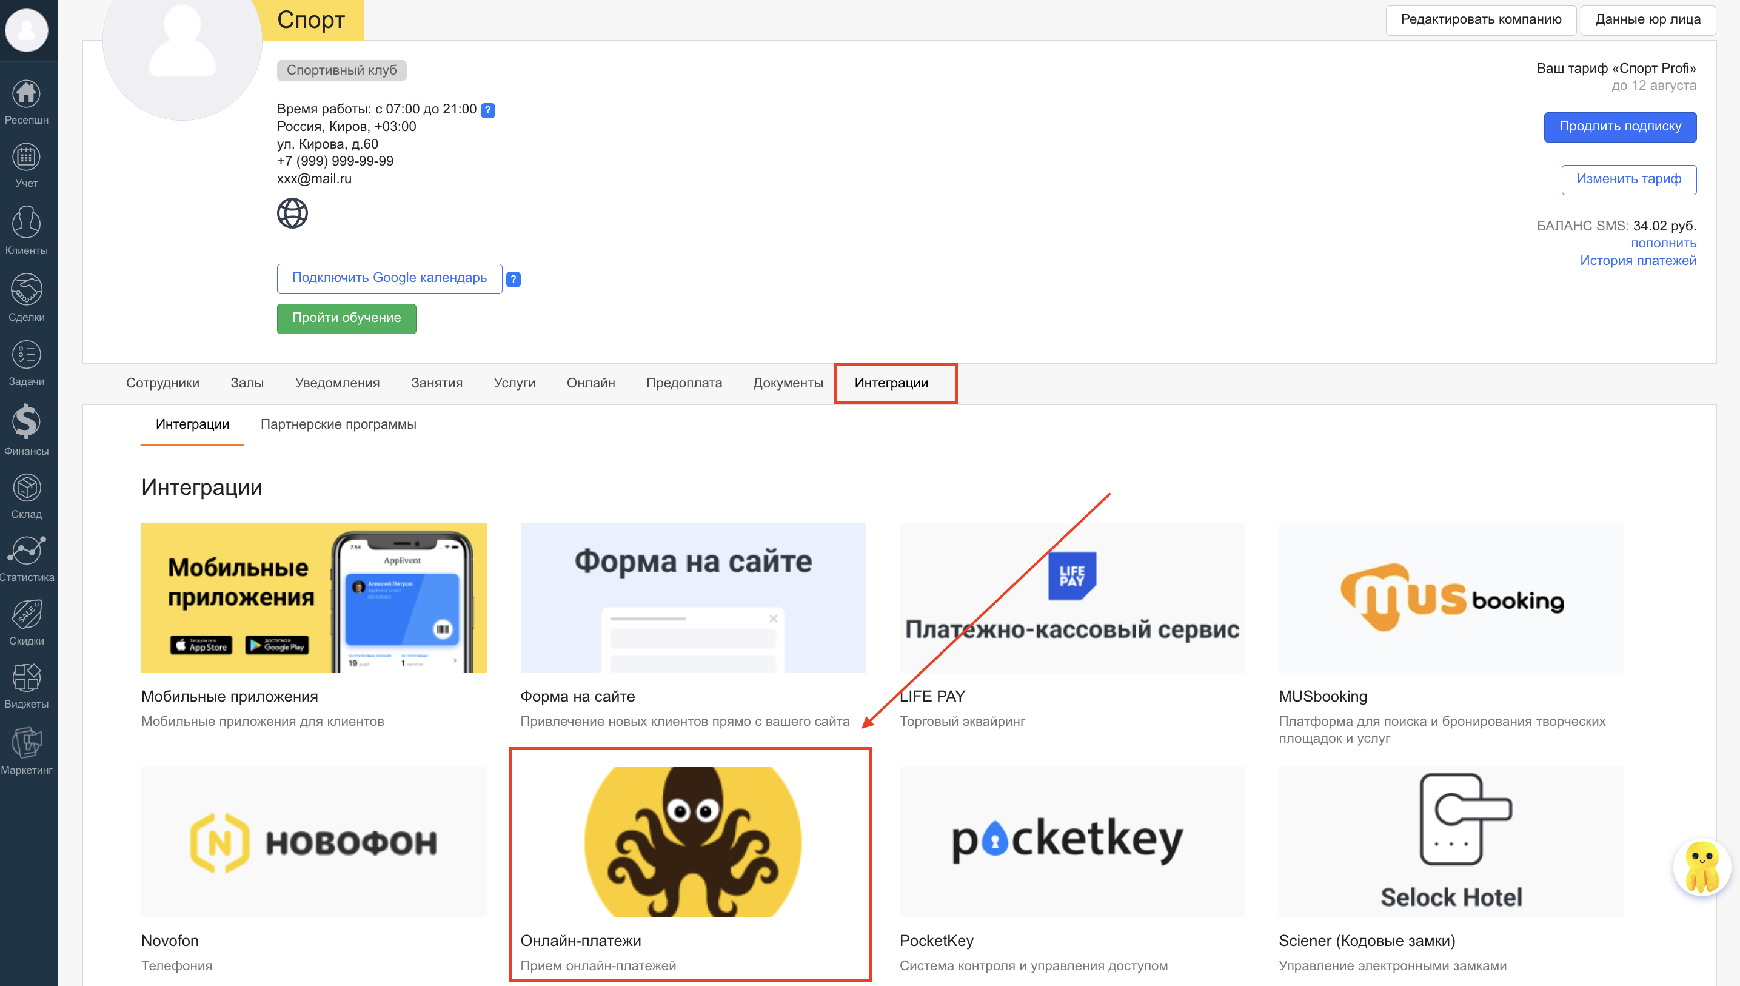Viewport: 1740px width, 986px height.
Task: Open the Партнерские программы subtab
Action: pos(338,424)
